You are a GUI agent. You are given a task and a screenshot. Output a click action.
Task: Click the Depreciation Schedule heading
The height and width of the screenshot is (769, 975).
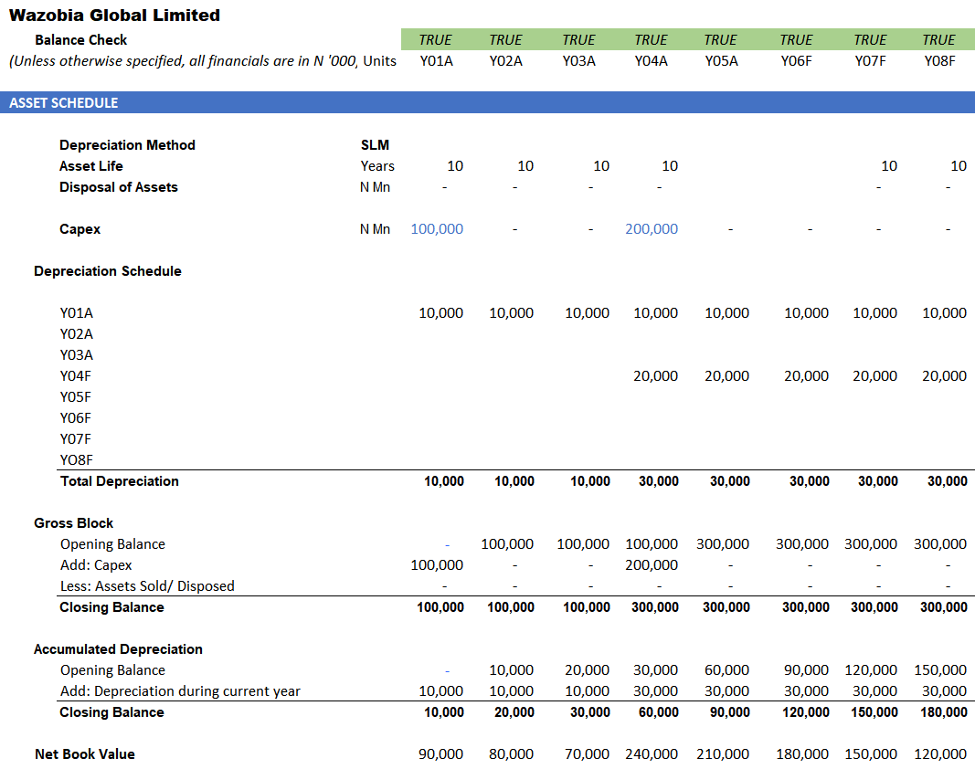108,271
